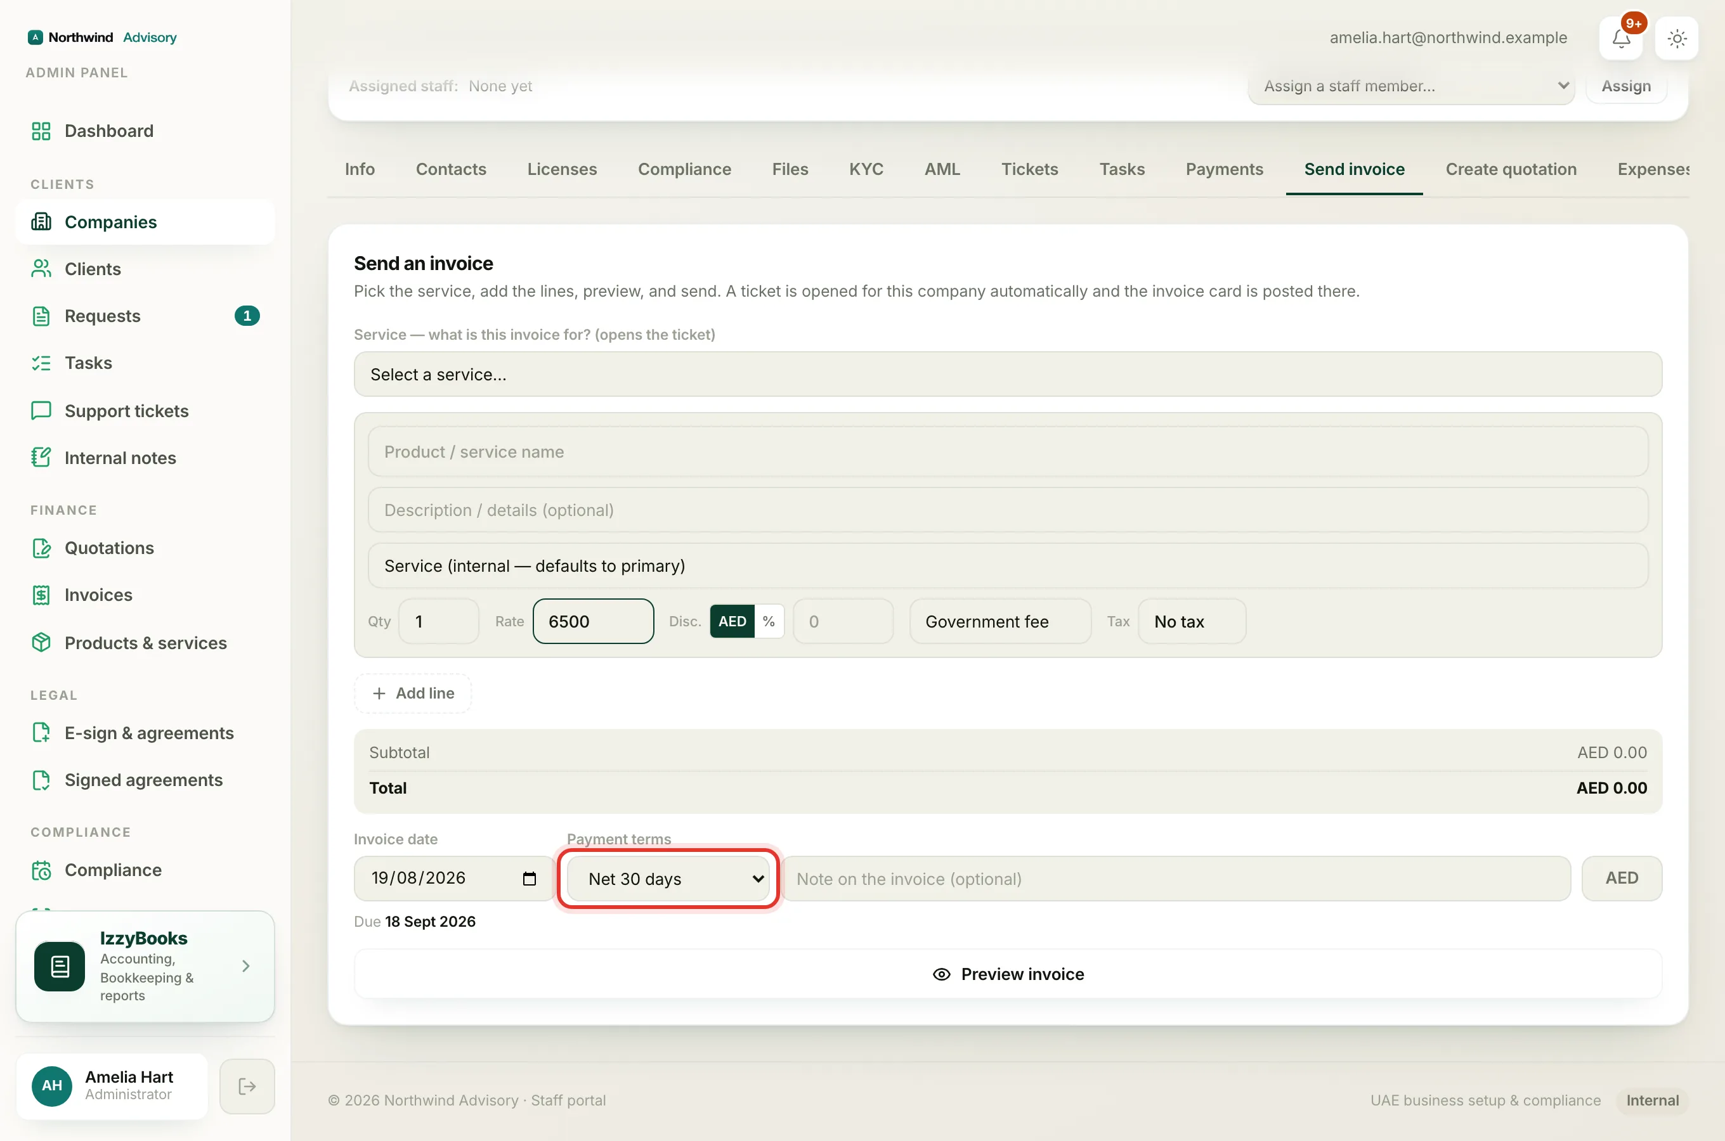Open Support tickets page
The width and height of the screenshot is (1725, 1141).
tap(145, 410)
